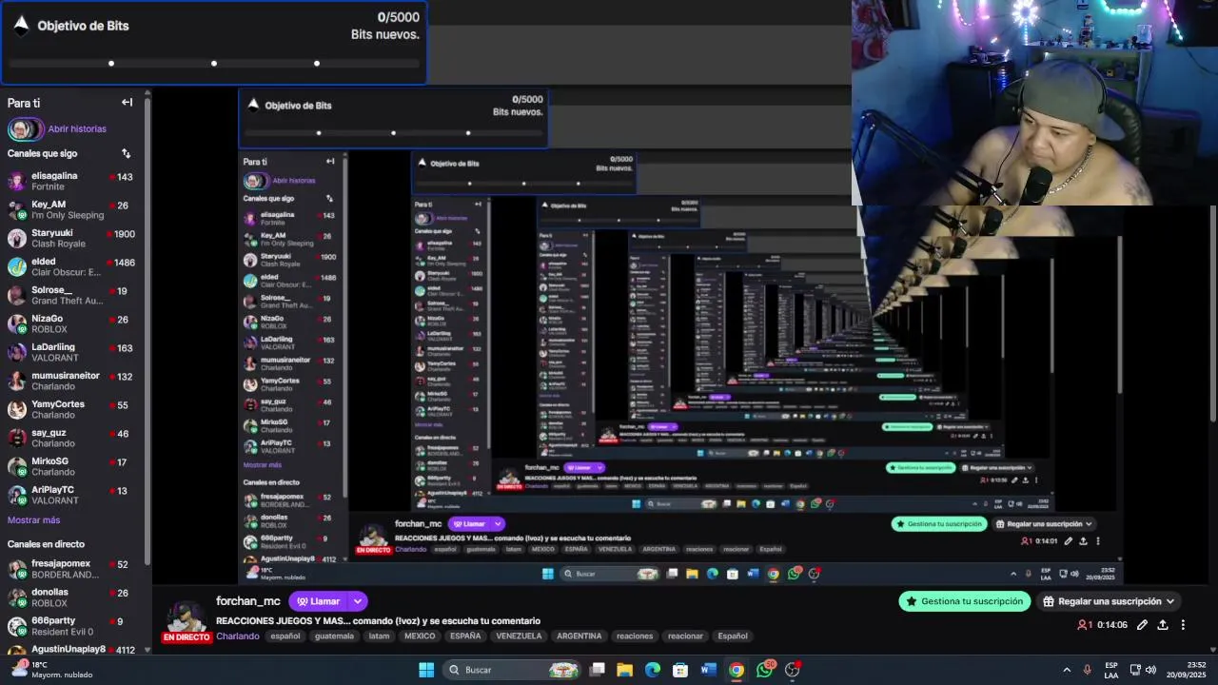The height and width of the screenshot is (685, 1218).
Task: Open say_guz channel row
Action: [x=72, y=438]
